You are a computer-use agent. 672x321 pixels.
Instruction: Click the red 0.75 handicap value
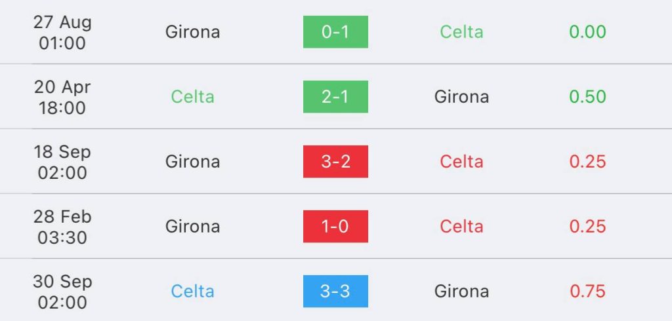pyautogui.click(x=587, y=291)
